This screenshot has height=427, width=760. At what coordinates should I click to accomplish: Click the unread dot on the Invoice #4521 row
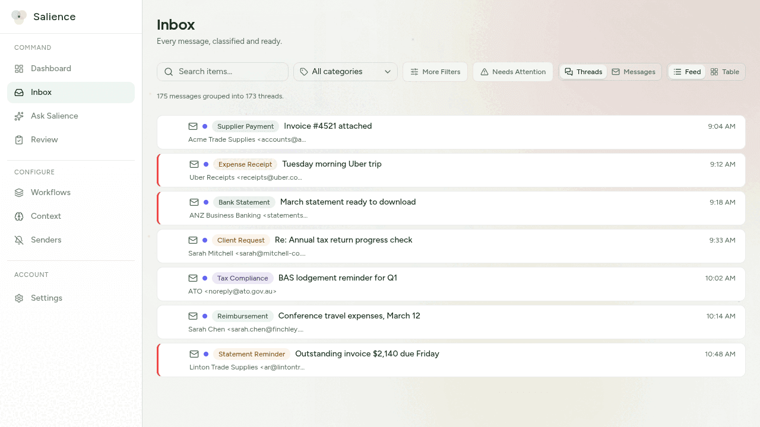pos(205,126)
